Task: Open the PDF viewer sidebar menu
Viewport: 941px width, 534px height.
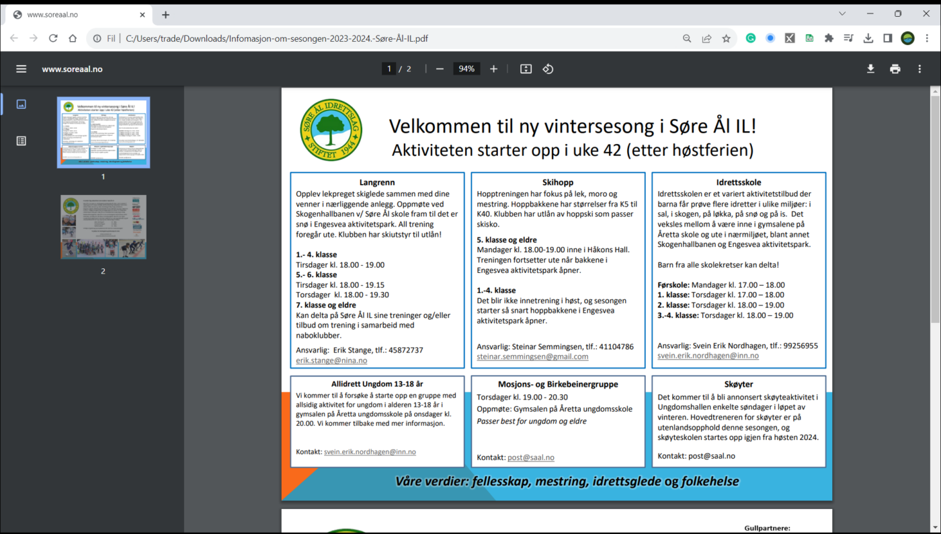Action: [22, 69]
